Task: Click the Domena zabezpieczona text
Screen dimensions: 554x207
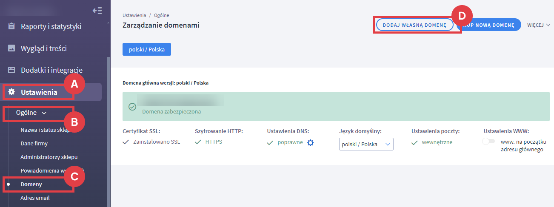Action: click(171, 112)
